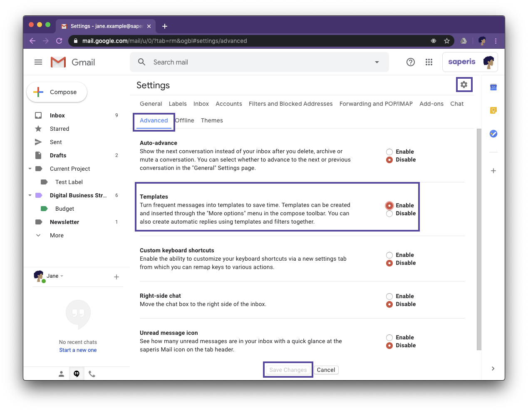Disable Auto-advance
Image resolution: width=528 pixels, height=411 pixels.
(x=389, y=160)
